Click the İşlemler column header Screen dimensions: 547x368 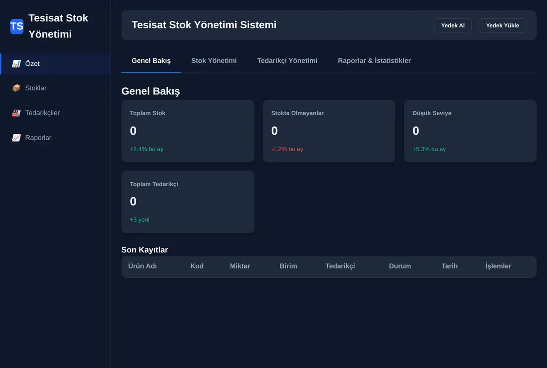click(498, 266)
